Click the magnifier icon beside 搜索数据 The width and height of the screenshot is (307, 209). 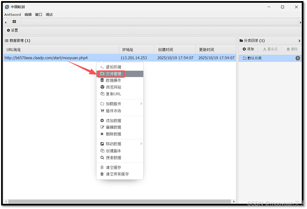pyautogui.click(x=102, y=158)
